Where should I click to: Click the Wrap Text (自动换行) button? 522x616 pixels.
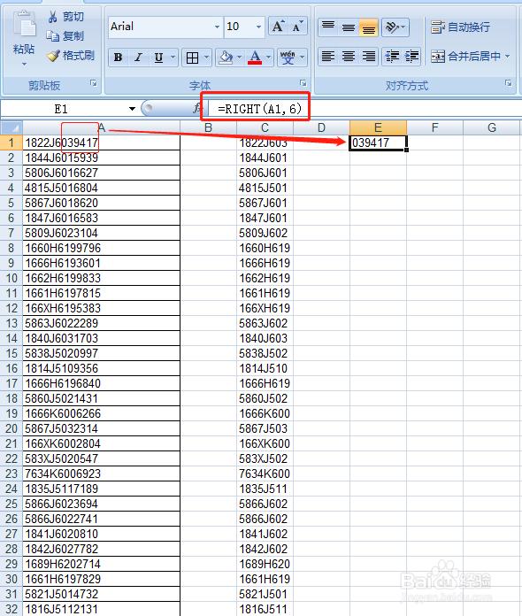[460, 27]
